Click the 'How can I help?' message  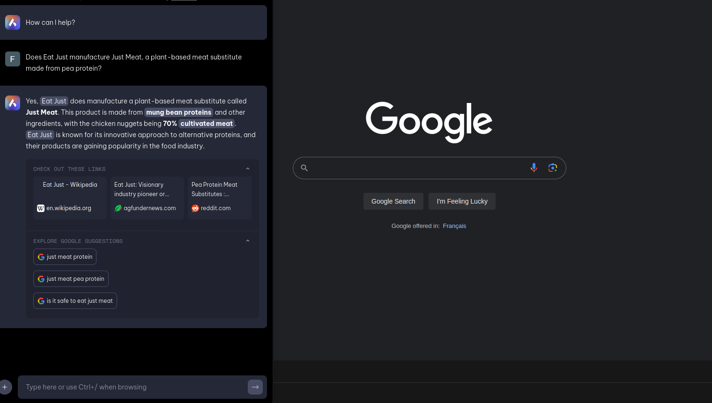tap(50, 22)
